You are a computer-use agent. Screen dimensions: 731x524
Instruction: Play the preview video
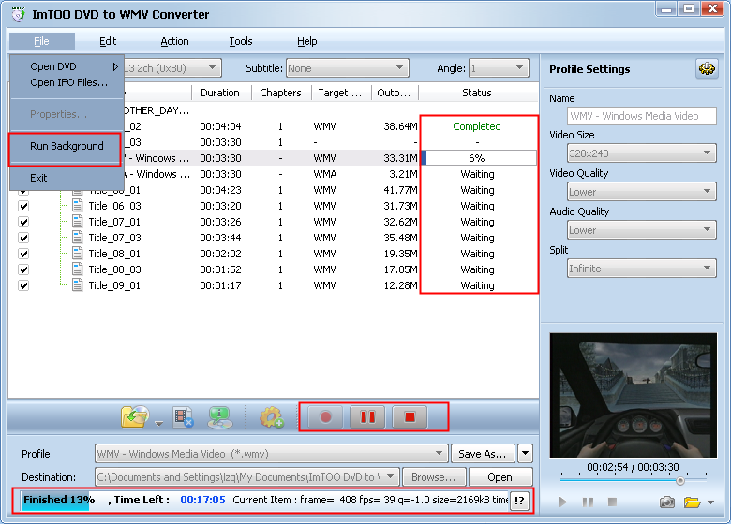click(x=562, y=502)
